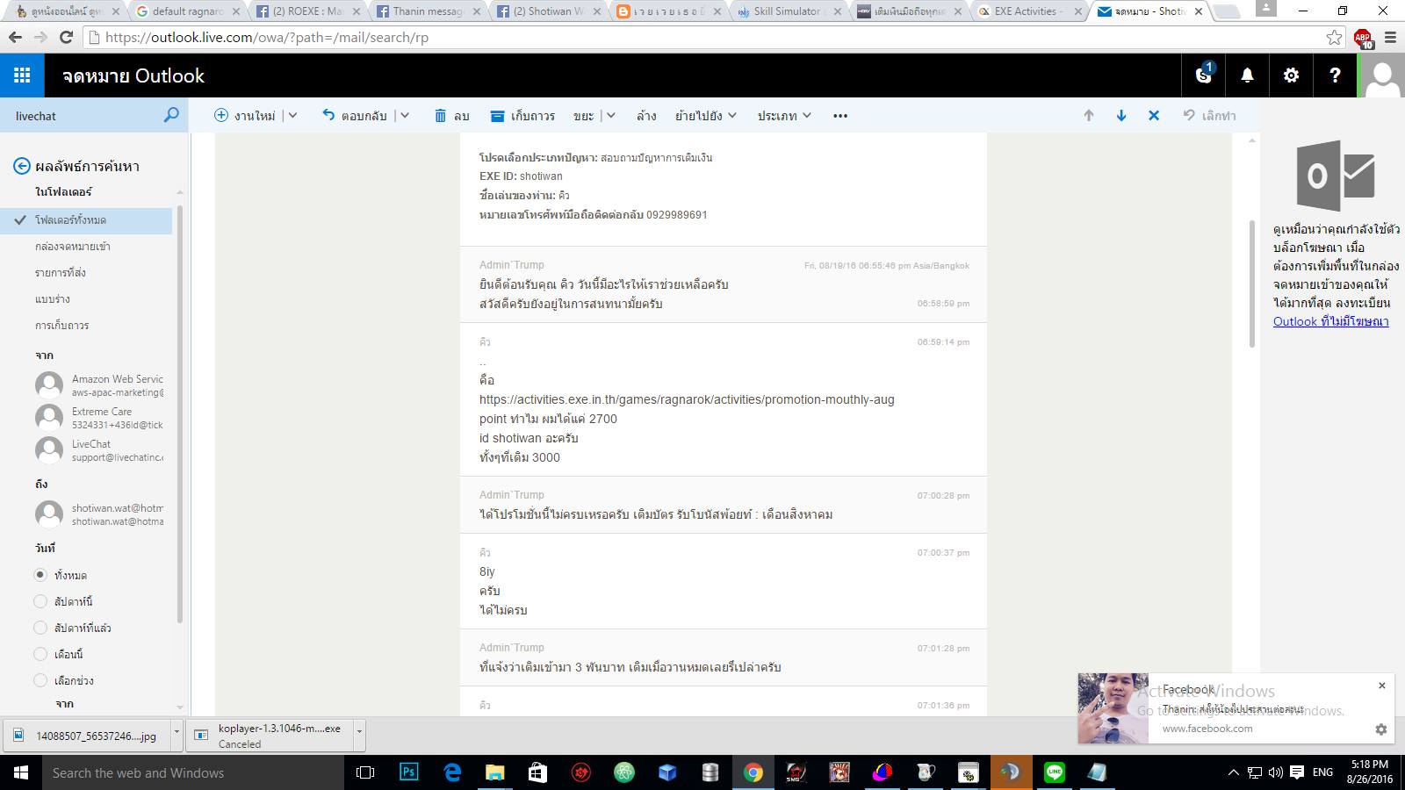Open Skype icon in Outlook header
This screenshot has width=1405, height=790.
(1204, 75)
